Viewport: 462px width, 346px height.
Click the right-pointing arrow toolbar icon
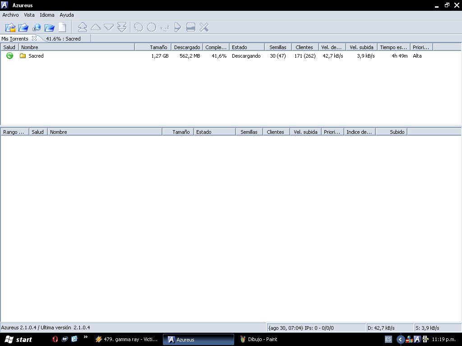pos(177,27)
